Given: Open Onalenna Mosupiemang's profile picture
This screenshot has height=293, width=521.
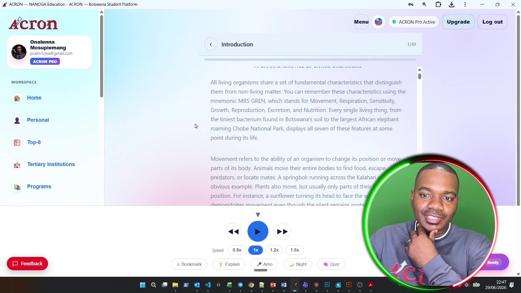Looking at the screenshot, I should tap(19, 52).
